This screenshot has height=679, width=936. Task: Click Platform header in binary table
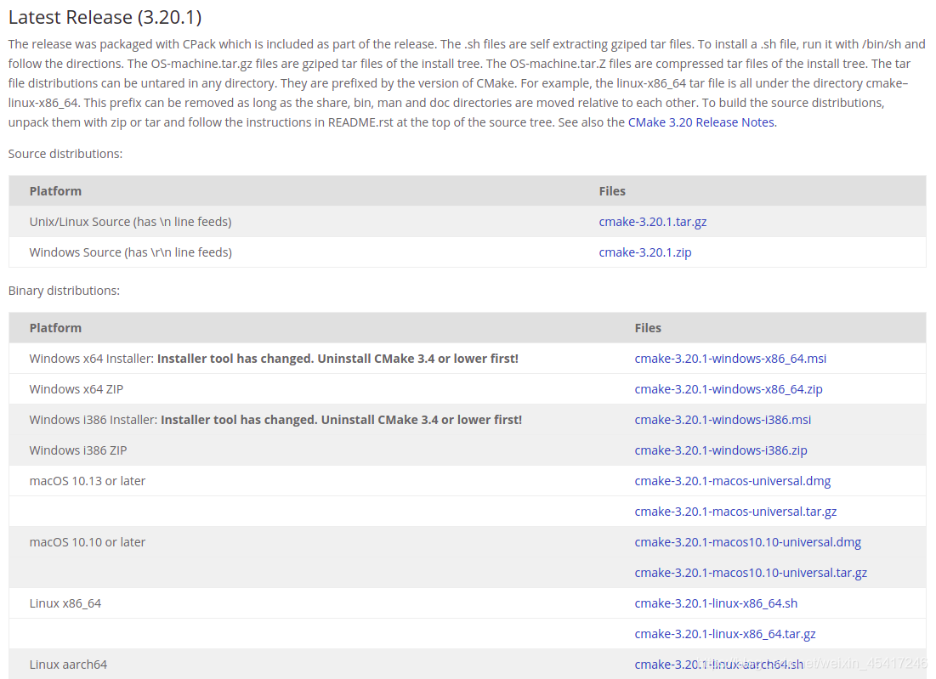[x=55, y=328]
